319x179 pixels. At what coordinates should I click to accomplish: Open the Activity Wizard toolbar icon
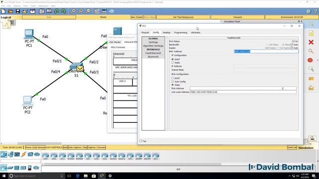click(32, 11)
